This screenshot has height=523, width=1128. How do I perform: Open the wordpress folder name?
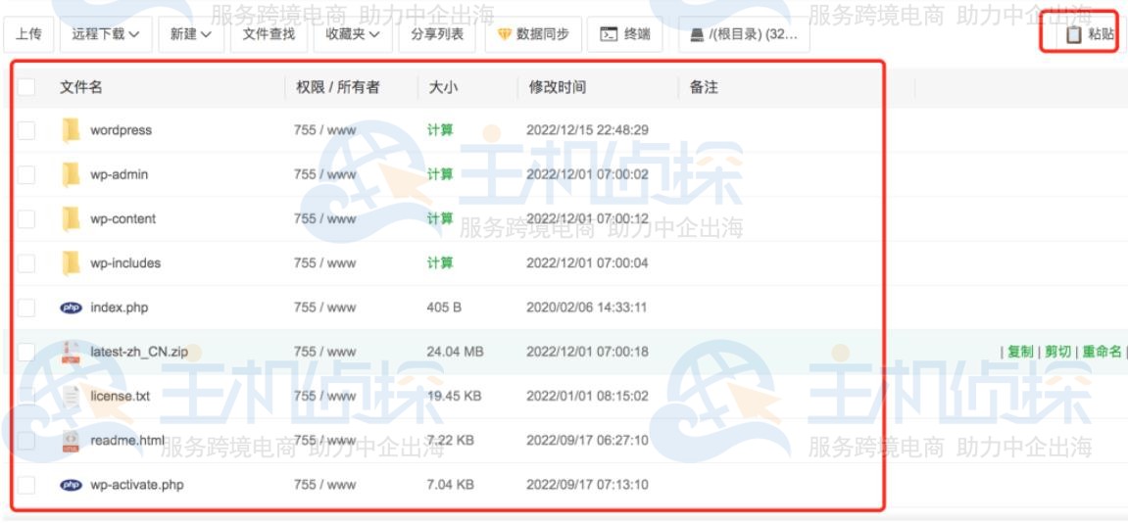(x=121, y=130)
